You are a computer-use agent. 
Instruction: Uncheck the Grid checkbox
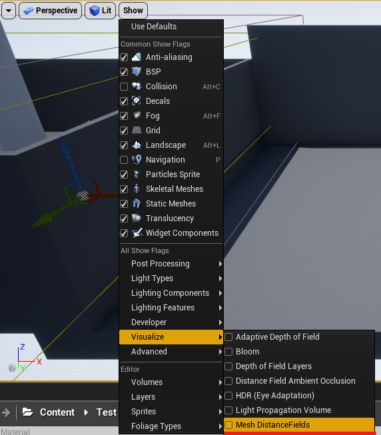point(124,131)
